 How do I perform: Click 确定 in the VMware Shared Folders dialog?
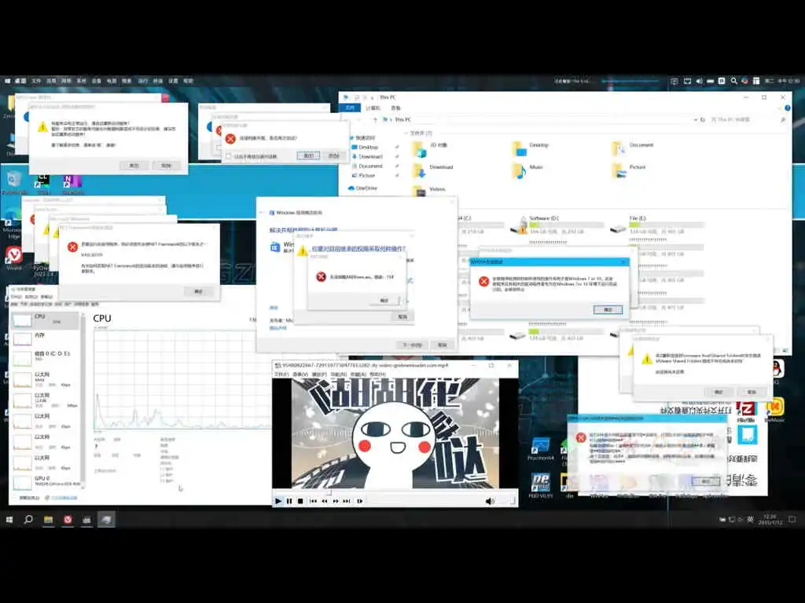tap(719, 392)
